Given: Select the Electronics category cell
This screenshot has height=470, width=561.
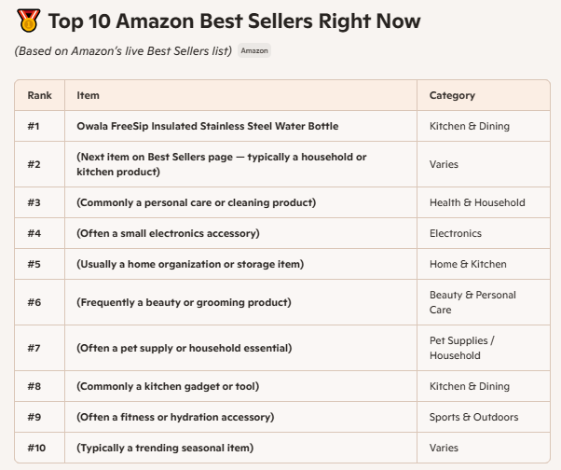Looking at the screenshot, I should pos(456,233).
